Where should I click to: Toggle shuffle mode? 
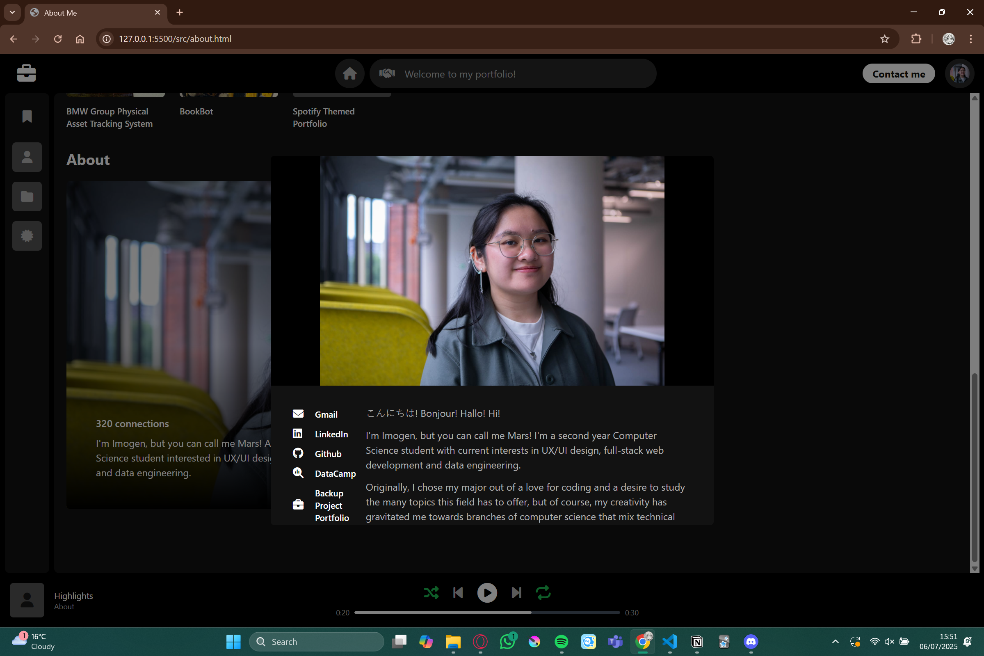[431, 592]
